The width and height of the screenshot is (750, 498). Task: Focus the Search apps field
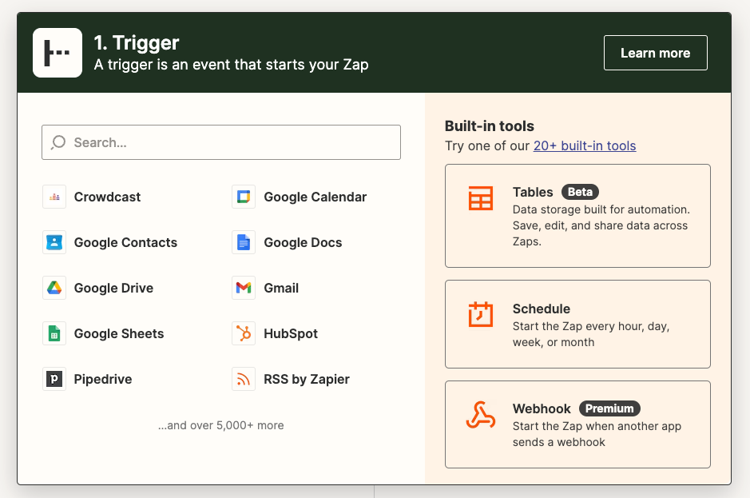click(x=221, y=142)
